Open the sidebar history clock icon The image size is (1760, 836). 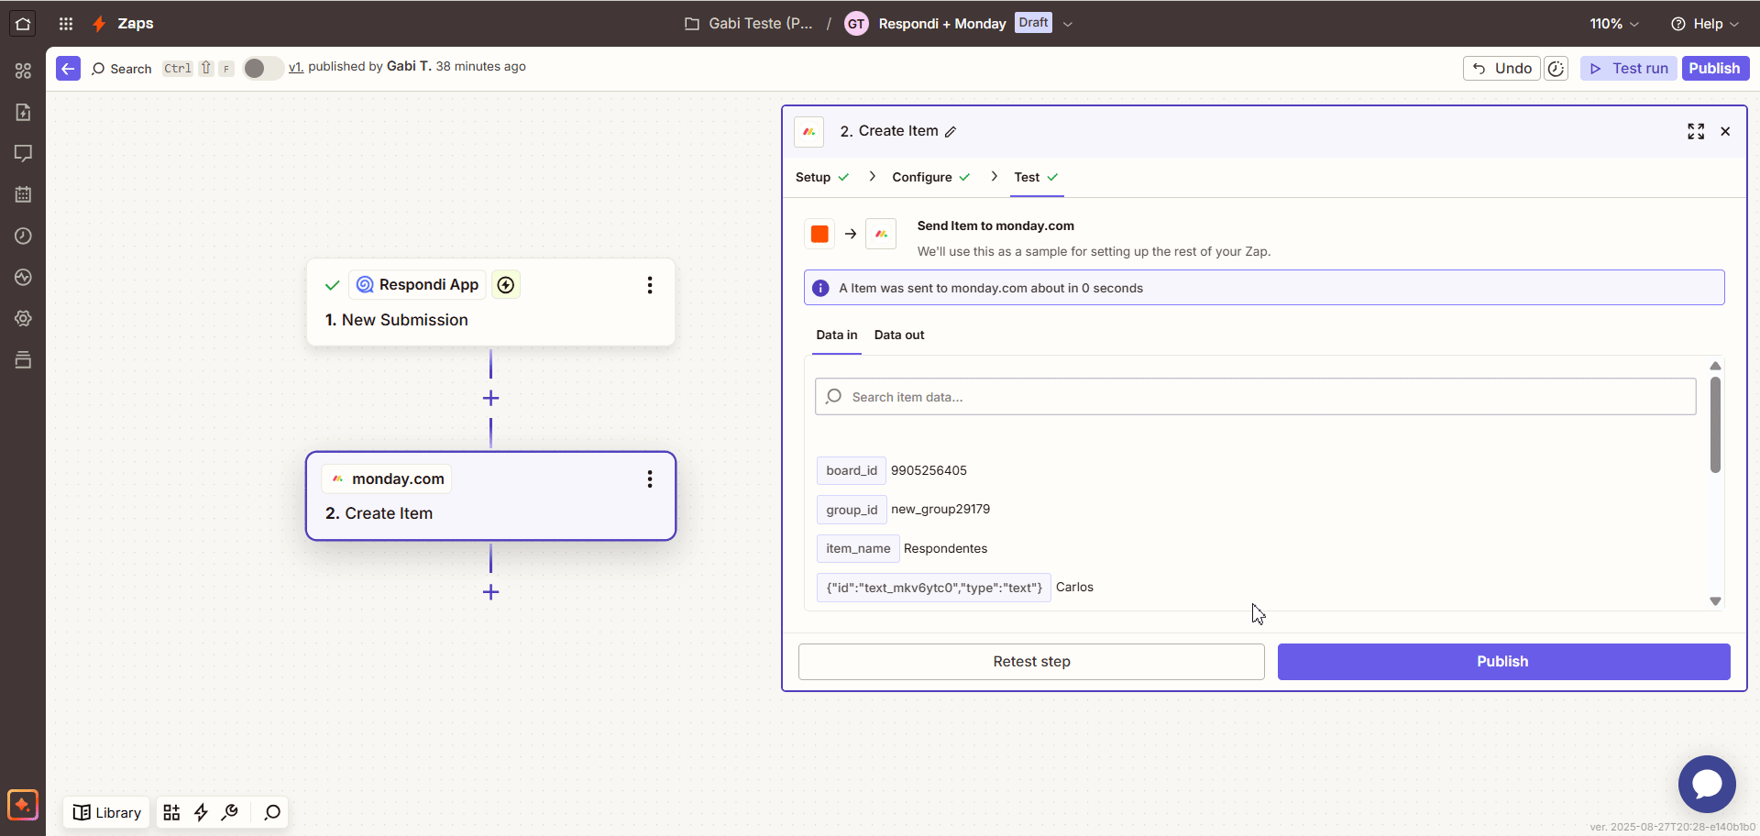click(x=23, y=236)
